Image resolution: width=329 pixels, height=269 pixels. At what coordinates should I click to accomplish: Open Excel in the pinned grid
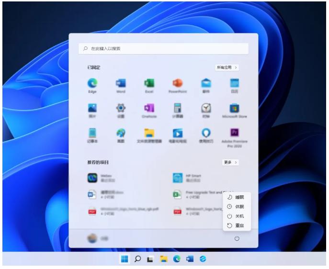tap(149, 84)
